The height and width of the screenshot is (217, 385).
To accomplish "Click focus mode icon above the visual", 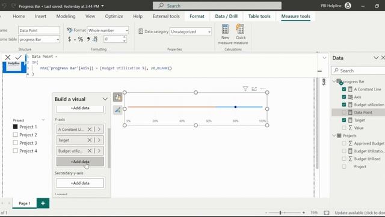I will pos(254,89).
